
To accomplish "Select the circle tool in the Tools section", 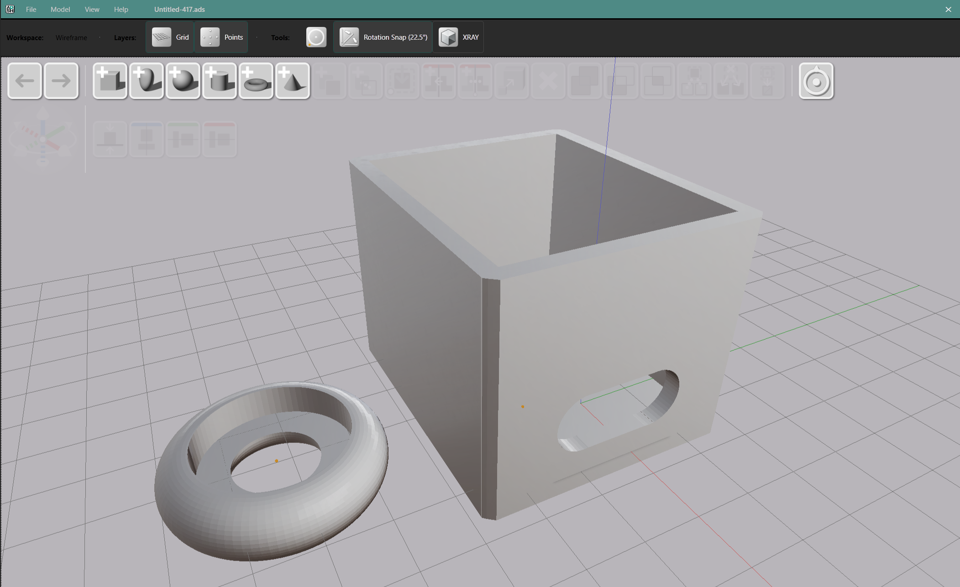I will 316,37.
